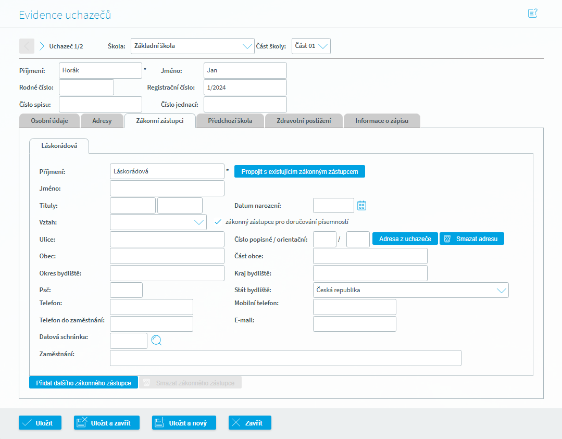Image resolution: width=562 pixels, height=439 pixels.
Task: Search Datová schránka with magnifier icon
Action: pyautogui.click(x=157, y=341)
